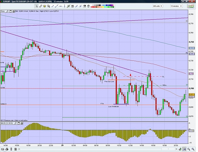Screen dimensions: 198x152
Task: Click the Price panel label
Action: pos(3,11)
